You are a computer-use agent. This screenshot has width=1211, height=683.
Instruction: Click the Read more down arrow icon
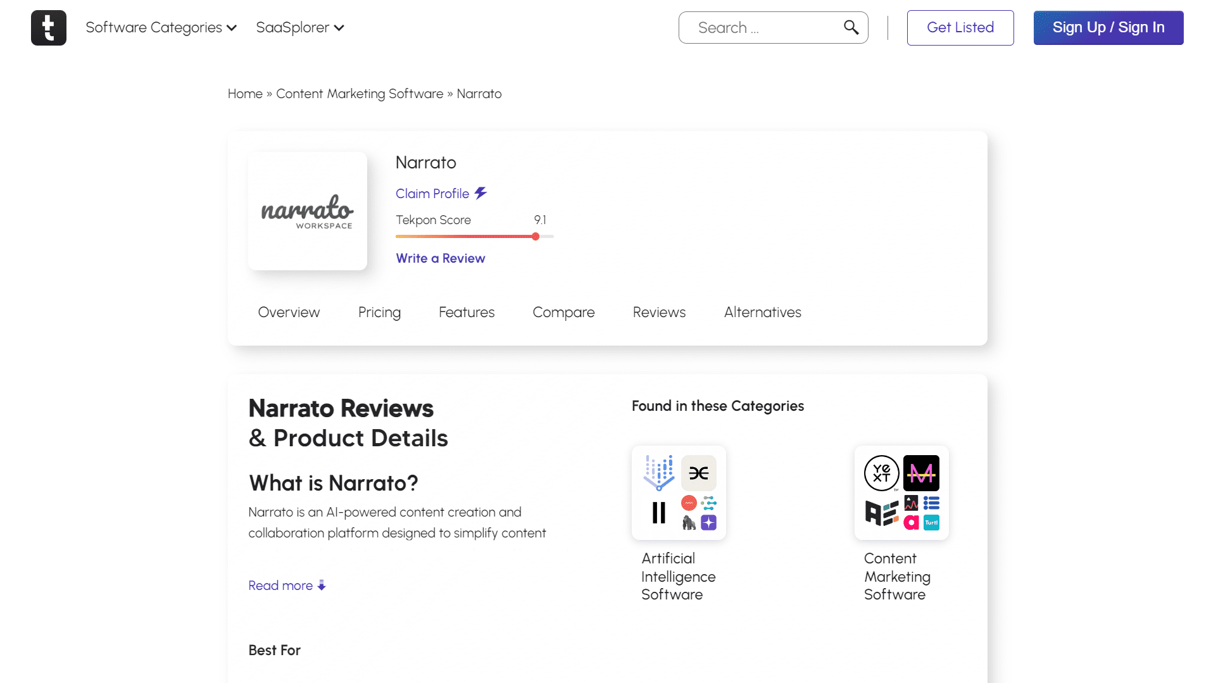click(x=322, y=586)
